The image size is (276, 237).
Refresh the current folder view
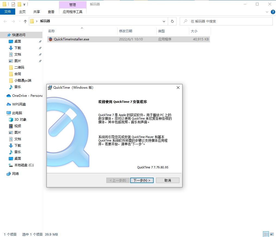click(172, 21)
